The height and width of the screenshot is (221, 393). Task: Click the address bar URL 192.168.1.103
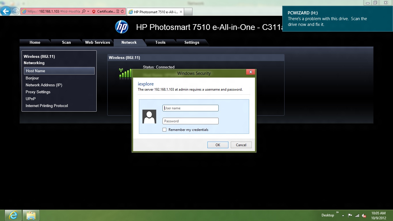49,12
